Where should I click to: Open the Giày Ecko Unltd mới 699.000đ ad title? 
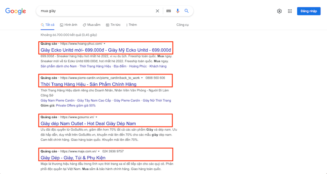coord(106,50)
